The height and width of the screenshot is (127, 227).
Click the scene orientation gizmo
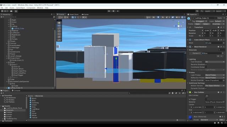point(178,26)
